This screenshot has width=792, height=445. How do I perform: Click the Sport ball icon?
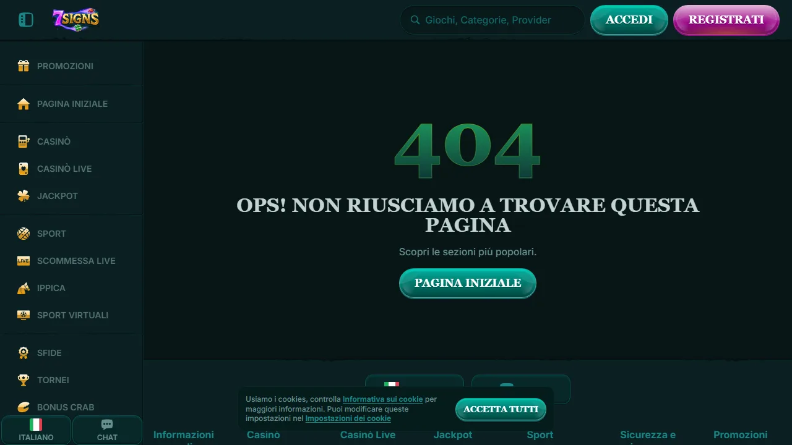pyautogui.click(x=24, y=234)
